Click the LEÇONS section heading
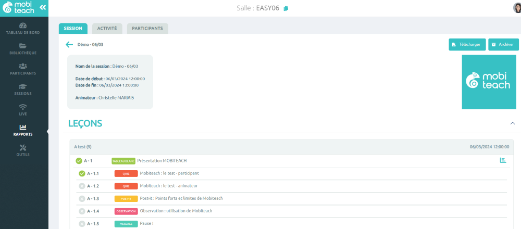This screenshot has width=521, height=229. tap(85, 123)
